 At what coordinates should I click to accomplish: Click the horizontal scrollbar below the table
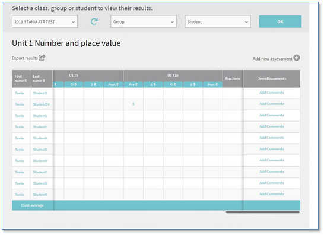click(x=263, y=212)
